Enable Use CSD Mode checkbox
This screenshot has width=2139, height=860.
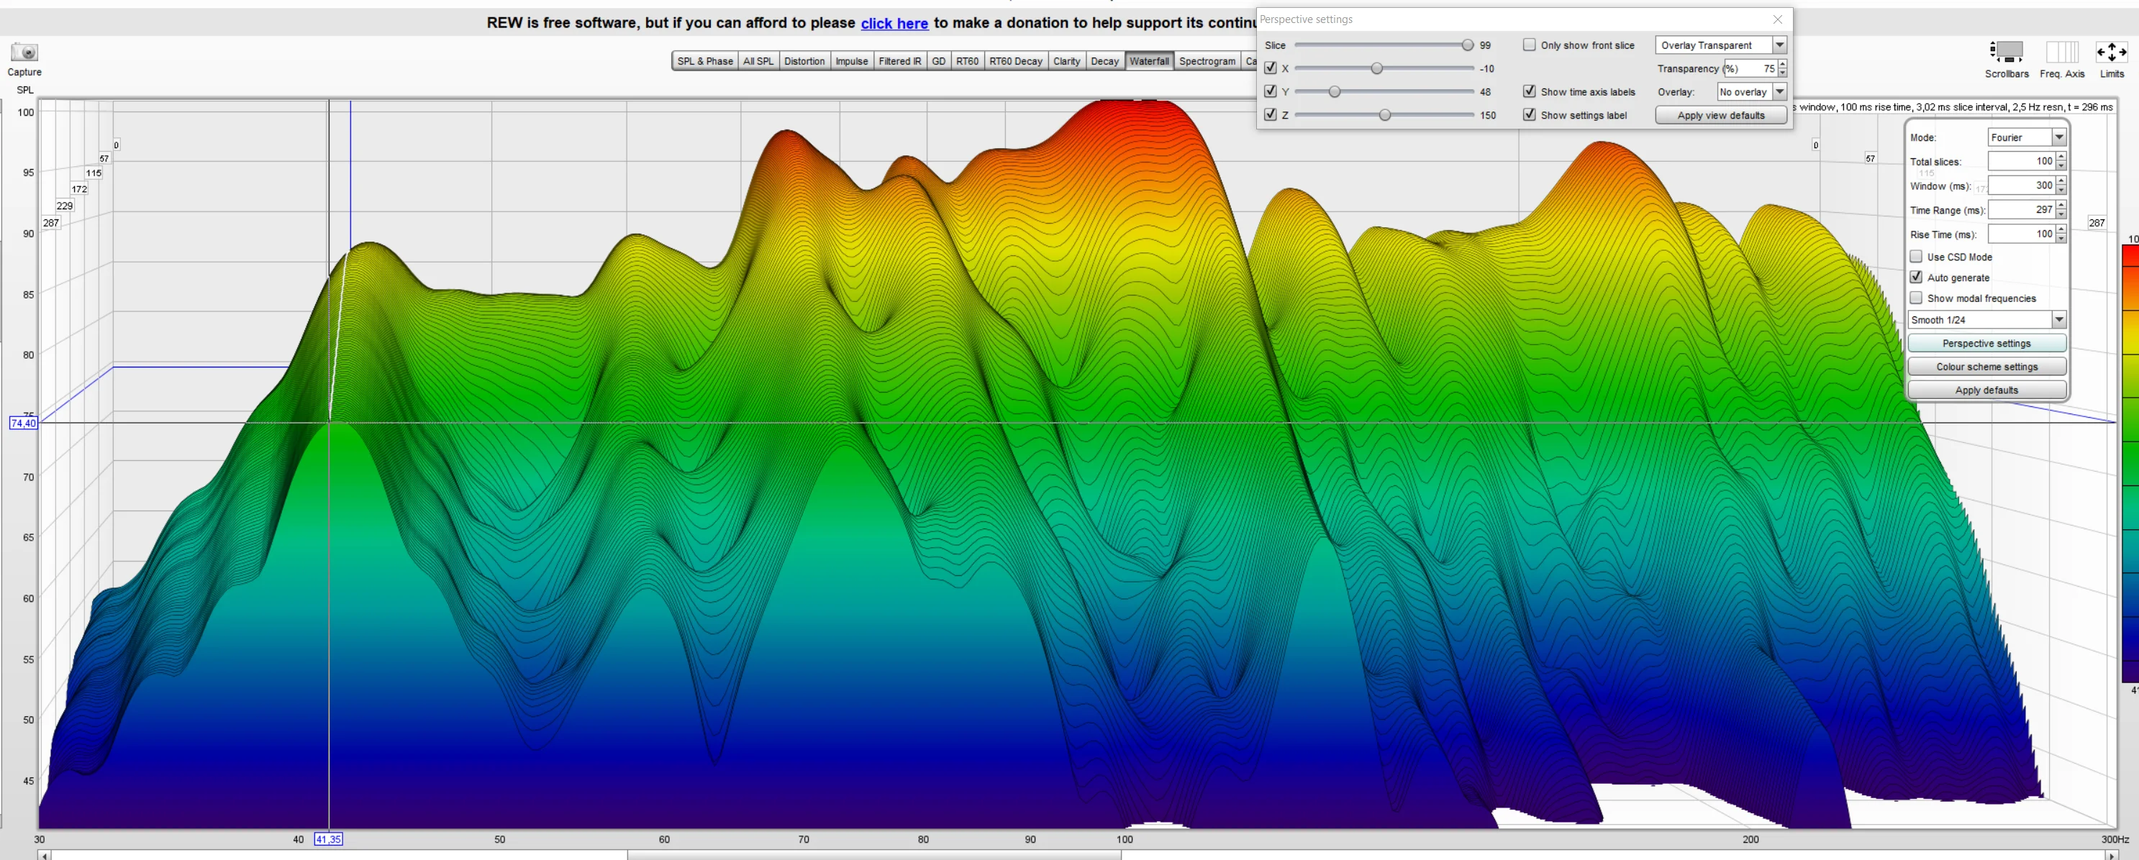(1917, 257)
